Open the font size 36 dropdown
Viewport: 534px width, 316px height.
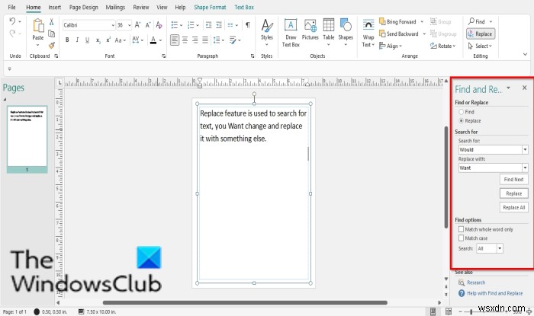pos(130,25)
